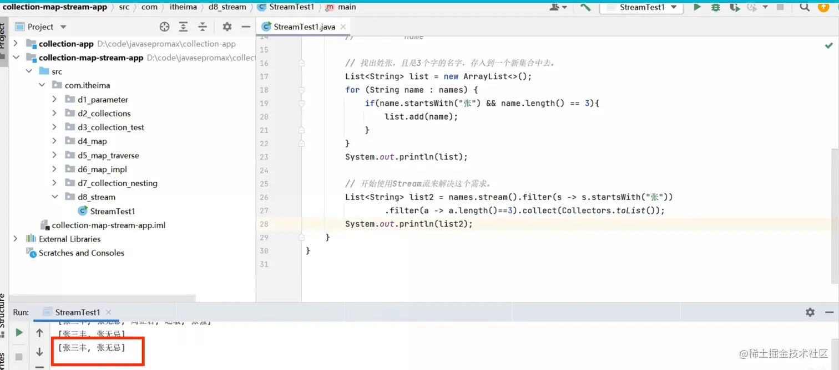
Task: Rerun with the green play icon in the Run panel
Action: [19, 333]
